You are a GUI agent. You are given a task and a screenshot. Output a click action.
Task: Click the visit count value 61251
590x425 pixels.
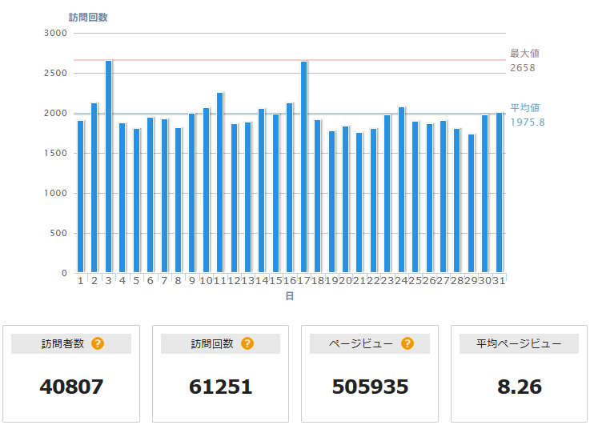[220, 387]
